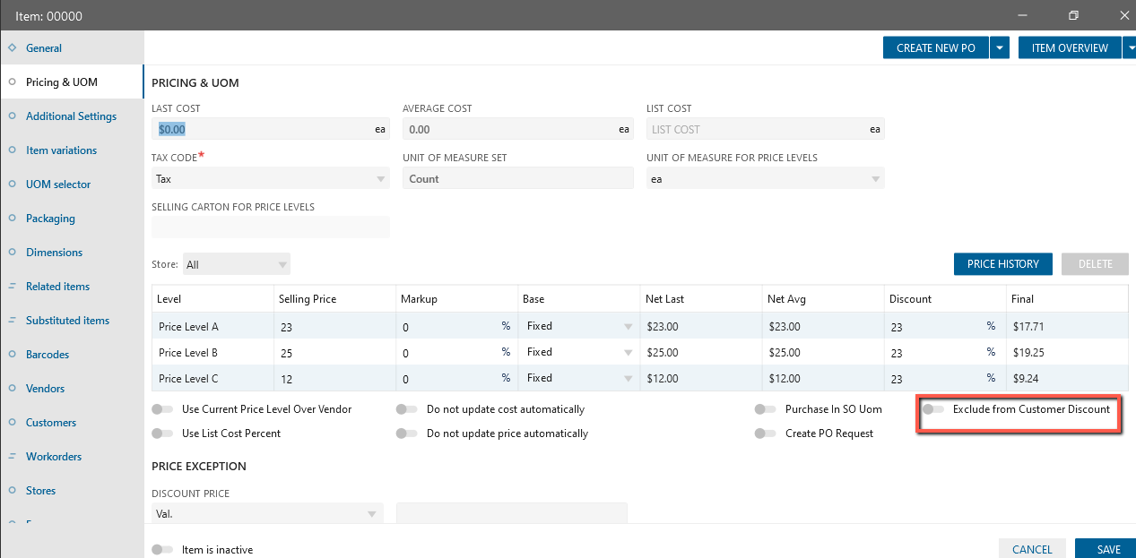The width and height of the screenshot is (1136, 558).
Task: Click Price Level A selling price field
Action: pos(334,328)
